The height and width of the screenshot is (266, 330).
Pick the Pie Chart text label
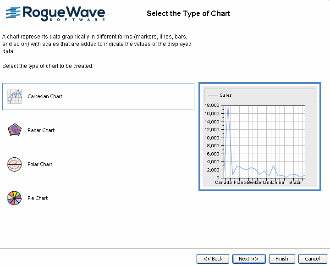click(x=38, y=198)
